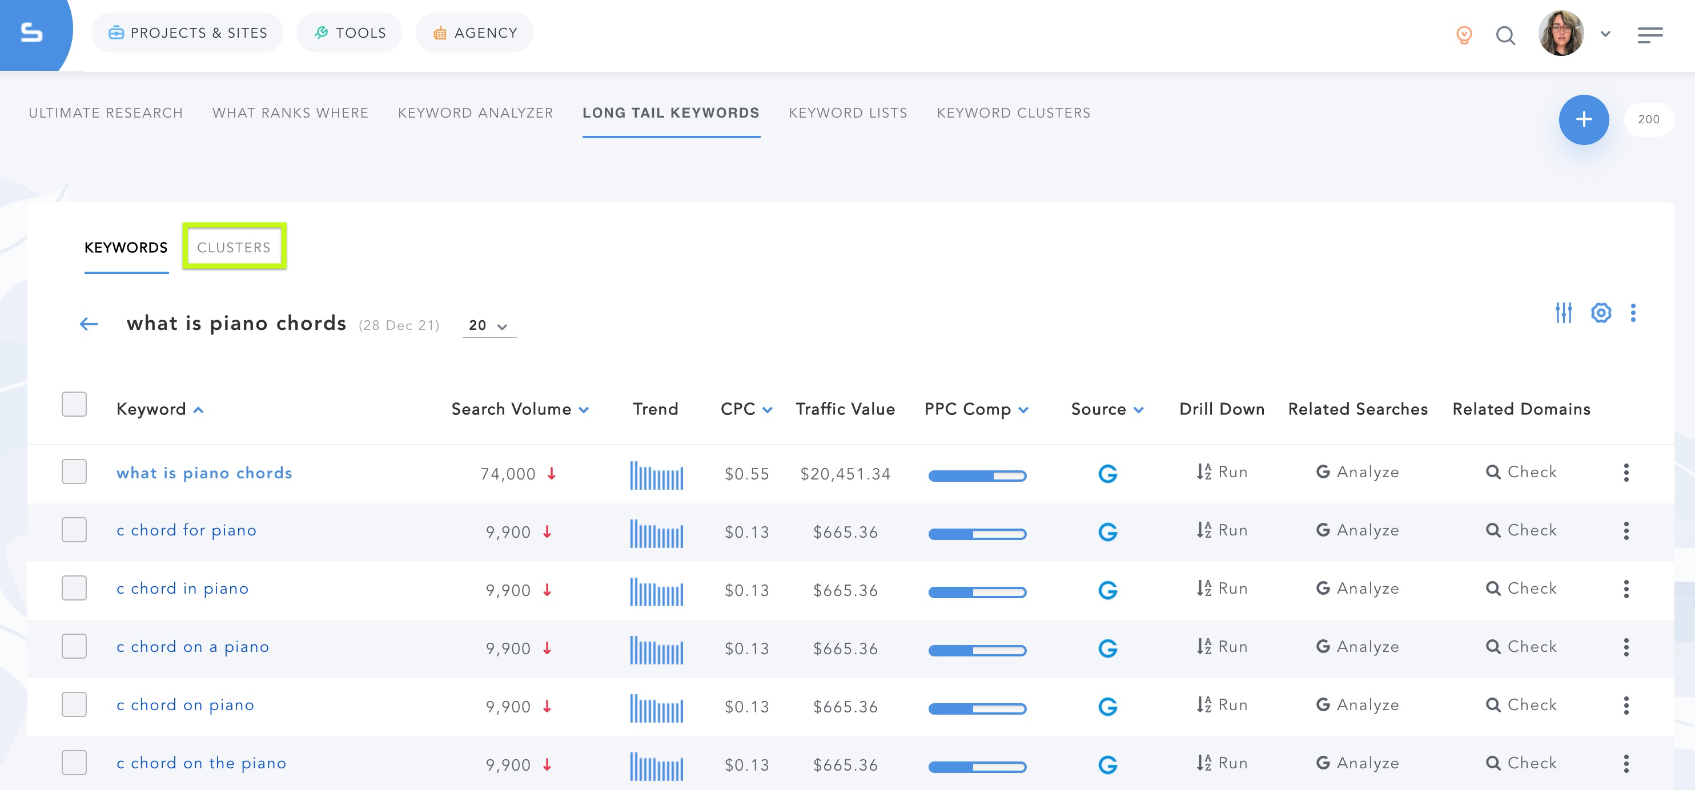Viewport: 1695px width, 790px height.
Task: Select the KEYWORD LISTS navigation tab
Action: tap(849, 112)
